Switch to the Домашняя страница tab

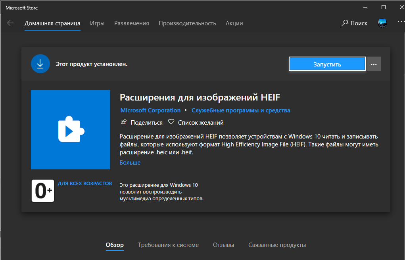click(52, 23)
